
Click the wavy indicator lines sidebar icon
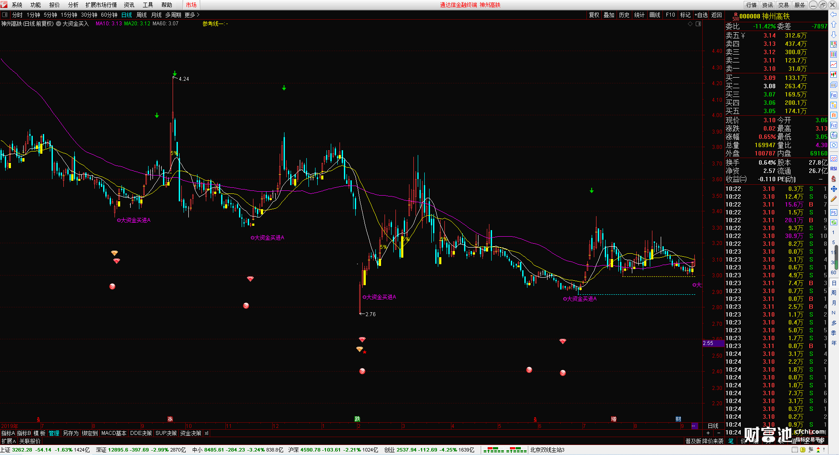point(833,159)
